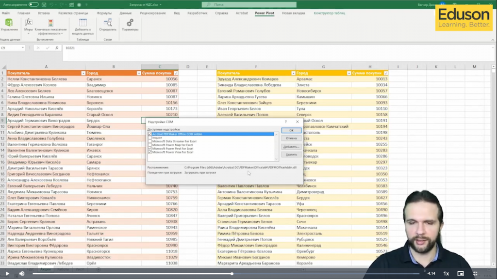Open filter dropdown for Покупатель column F
Image resolution: width=497 pixels, height=279 pixels.
(293, 73)
